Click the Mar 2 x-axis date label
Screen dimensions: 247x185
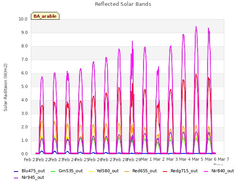click(159, 159)
